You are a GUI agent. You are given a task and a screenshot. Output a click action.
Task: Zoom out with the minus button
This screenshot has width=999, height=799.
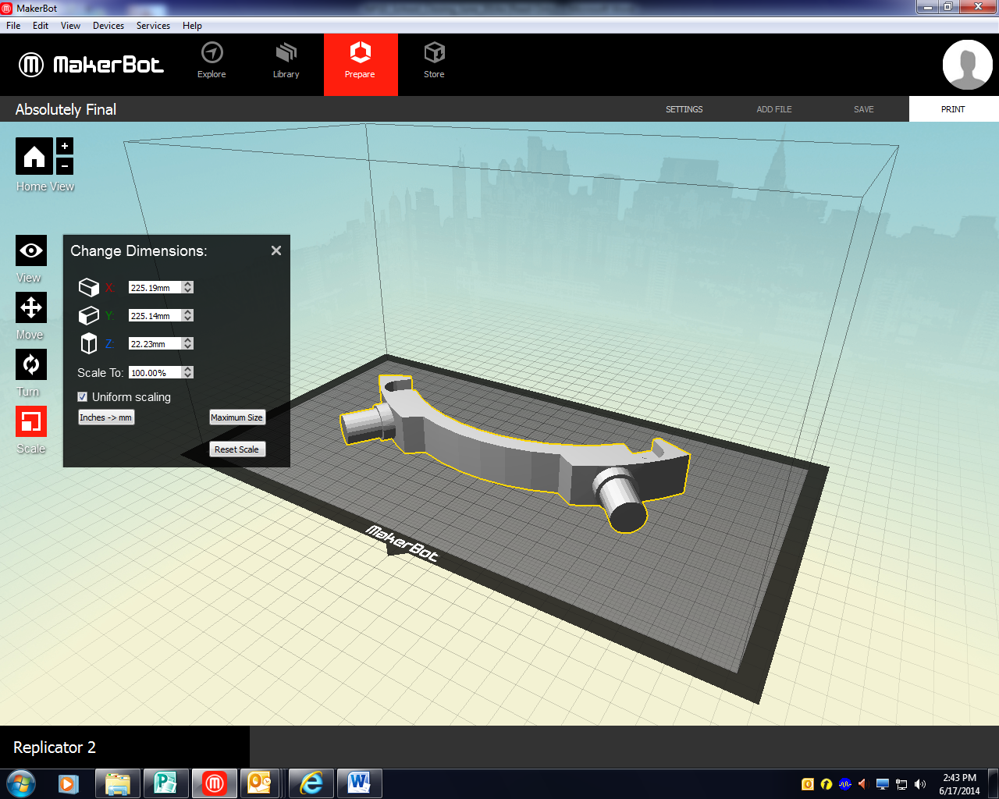click(x=65, y=165)
